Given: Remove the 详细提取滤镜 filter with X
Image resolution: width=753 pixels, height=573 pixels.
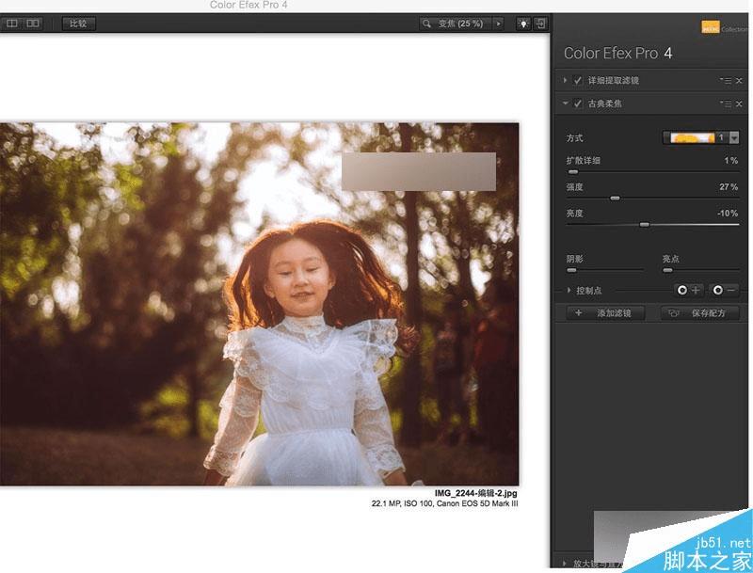Looking at the screenshot, I should point(739,81).
